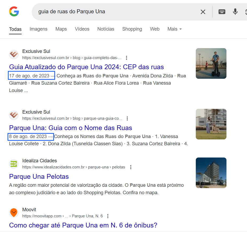Open the on-screen keyboard input tool
The width and height of the screenshot is (247, 232).
coord(222,12)
